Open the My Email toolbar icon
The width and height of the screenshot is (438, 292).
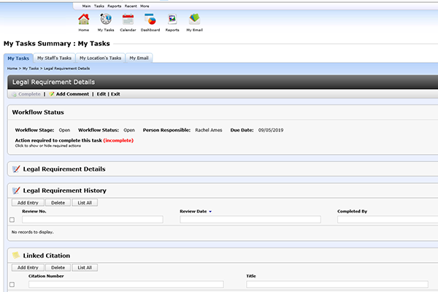click(195, 20)
